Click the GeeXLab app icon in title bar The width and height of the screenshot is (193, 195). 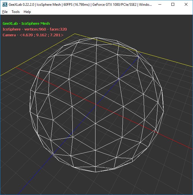(5, 5)
